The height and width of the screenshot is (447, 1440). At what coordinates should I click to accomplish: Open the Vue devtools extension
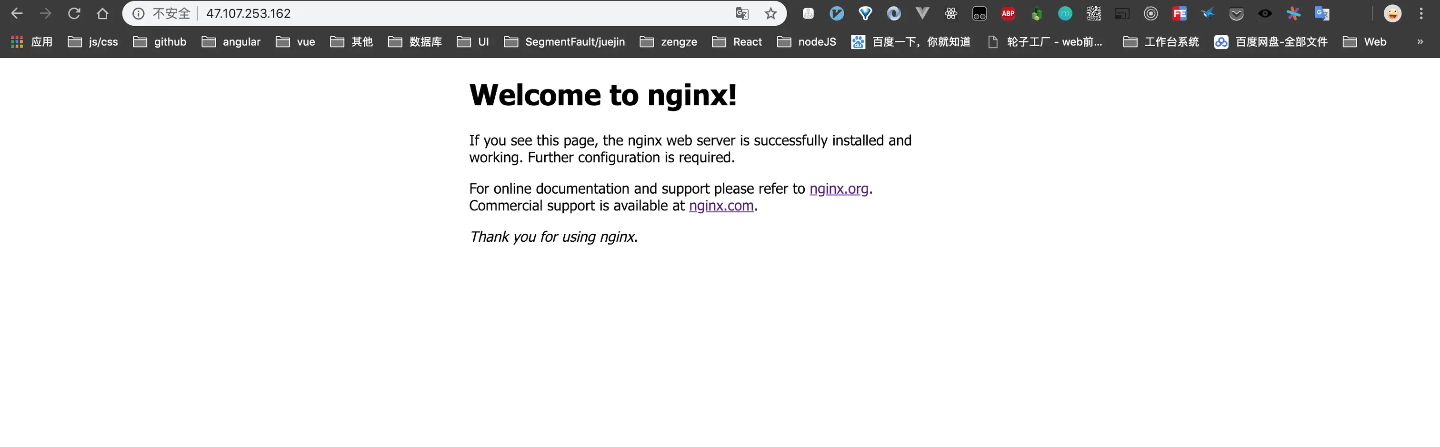[x=922, y=13]
